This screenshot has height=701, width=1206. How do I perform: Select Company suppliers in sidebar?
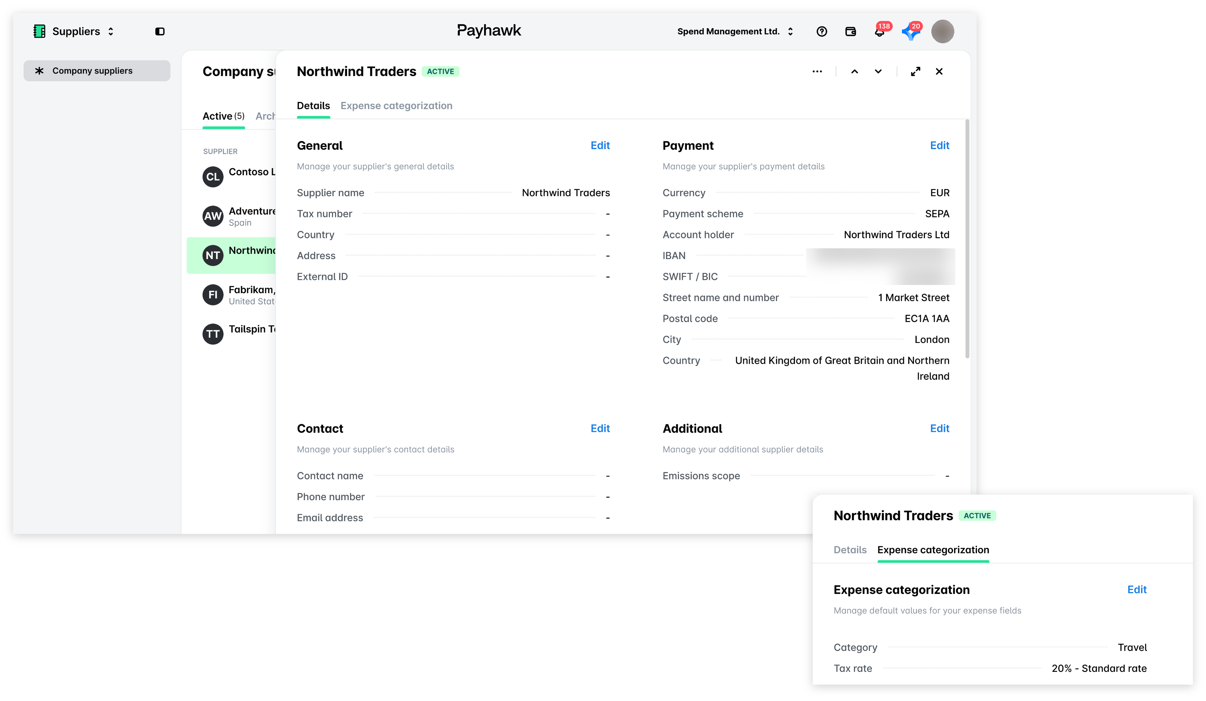97,70
